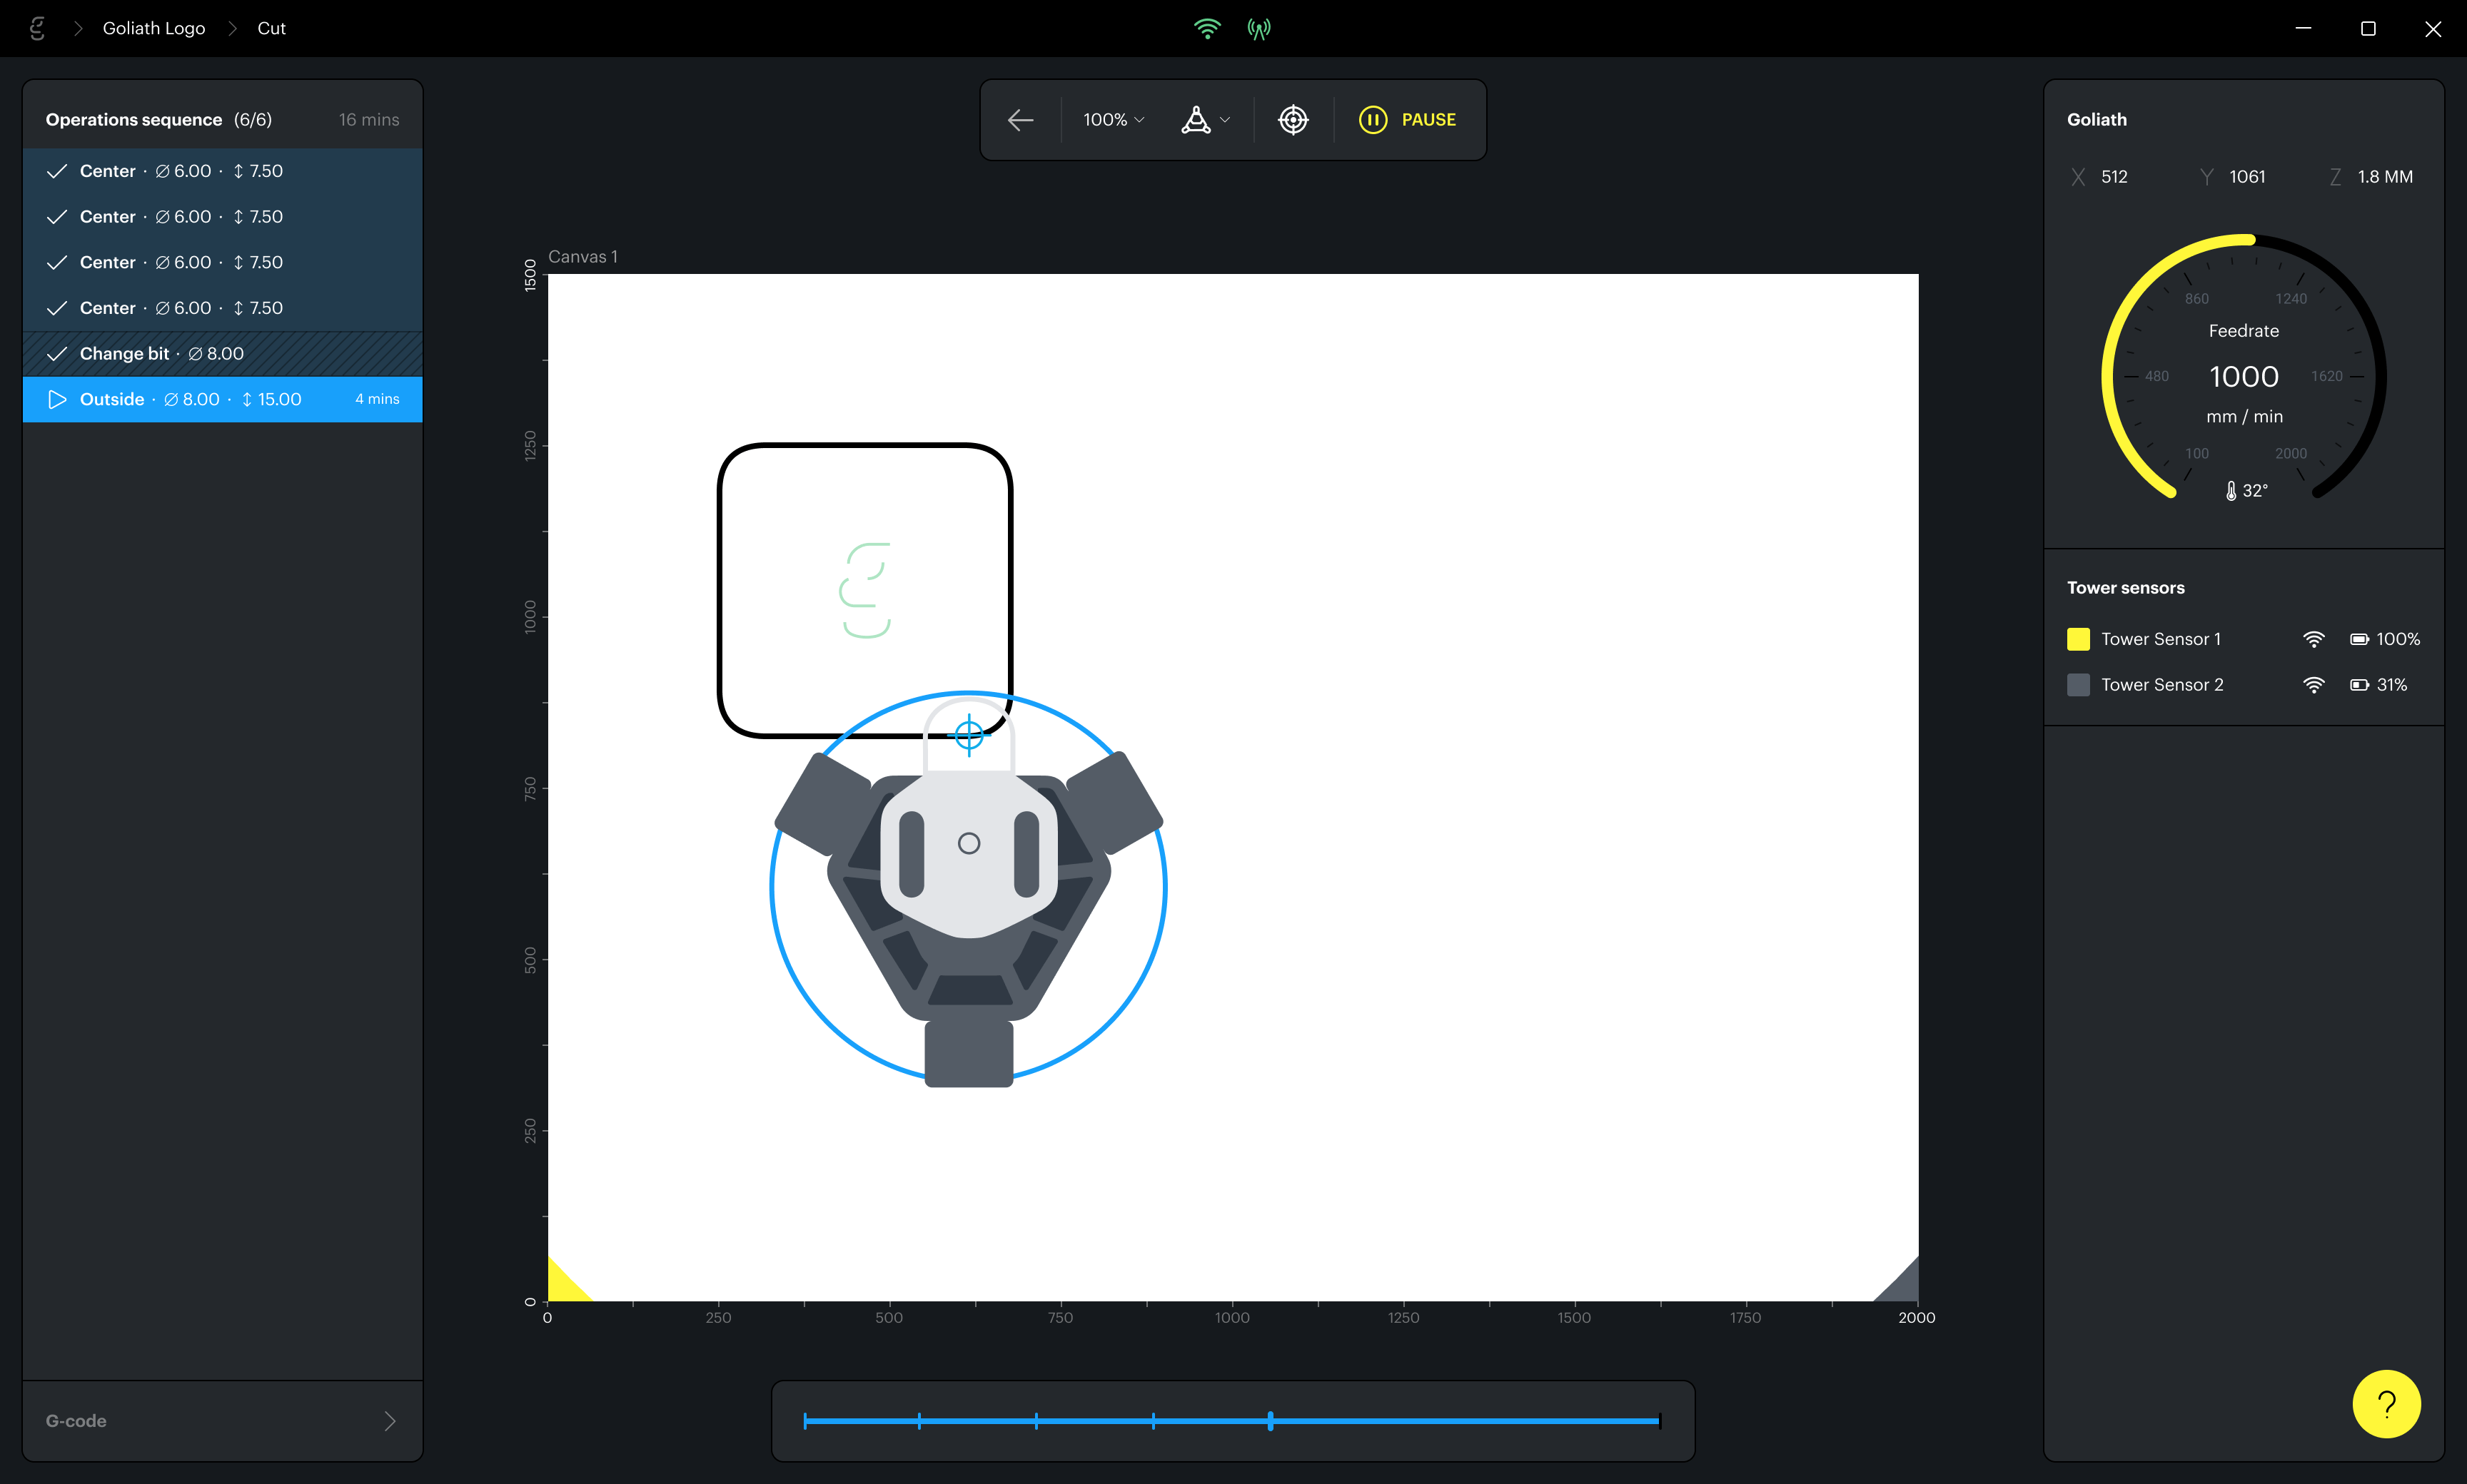
Task: Click the green antenna signal icon
Action: click(x=1258, y=28)
